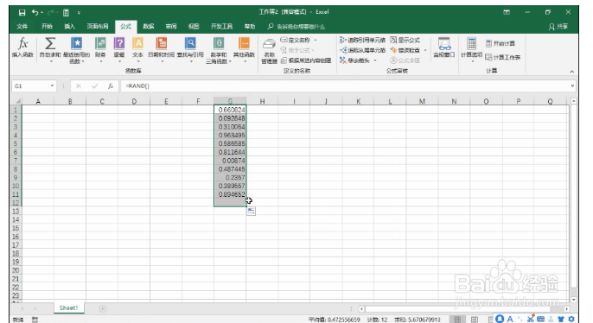Screen dimensions: 593x323
Task: Click the macro record icon in status bar
Action: [35, 320]
